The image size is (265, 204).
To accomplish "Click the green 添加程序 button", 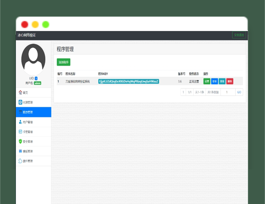I will (64, 62).
